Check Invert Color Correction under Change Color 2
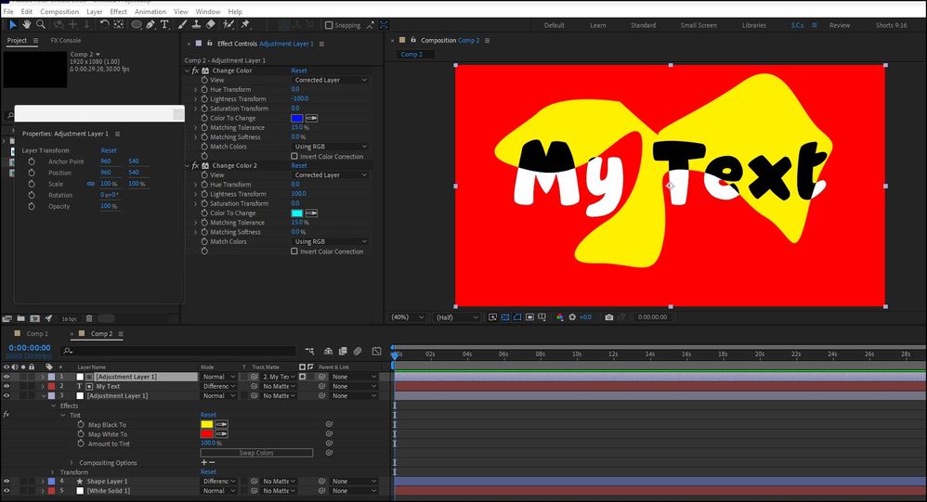 (x=294, y=251)
